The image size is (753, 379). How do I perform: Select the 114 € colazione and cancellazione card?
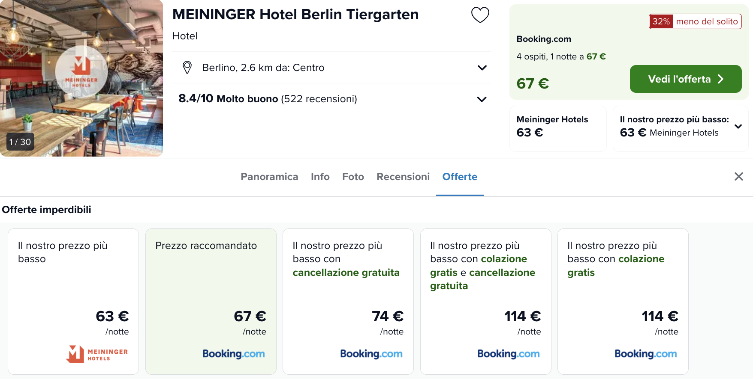click(x=486, y=302)
